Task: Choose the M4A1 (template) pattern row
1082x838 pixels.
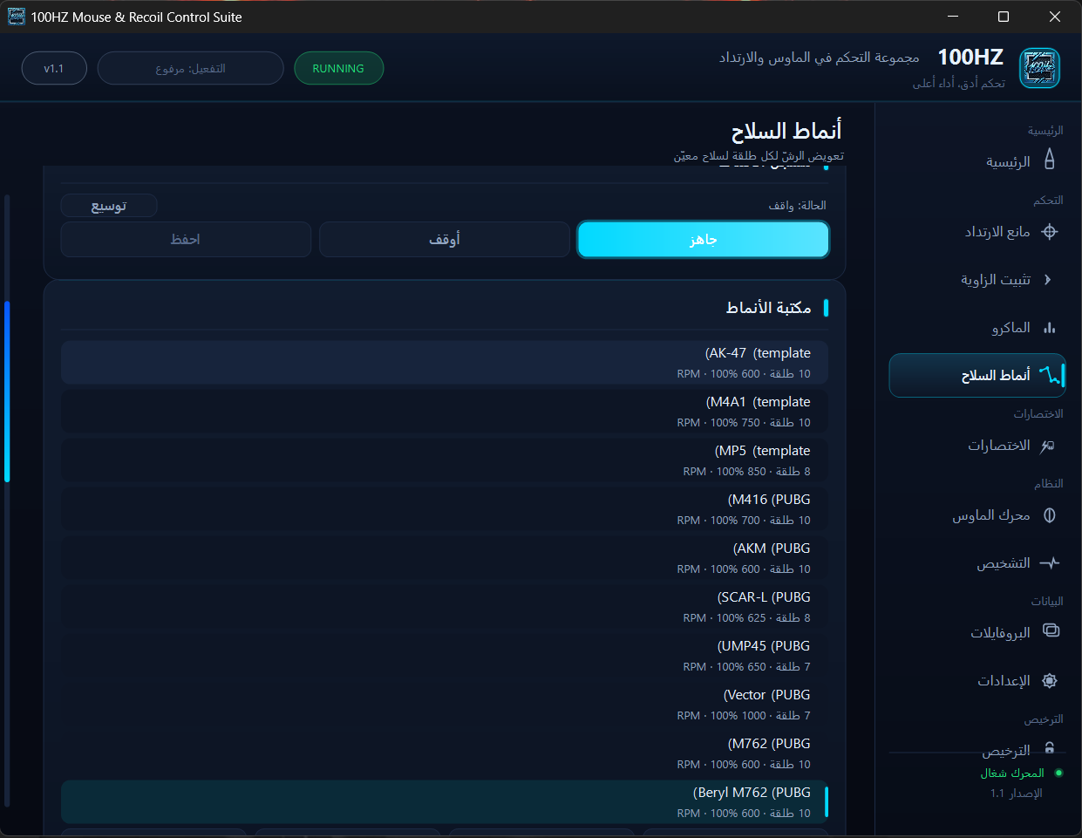Action: pyautogui.click(x=445, y=412)
